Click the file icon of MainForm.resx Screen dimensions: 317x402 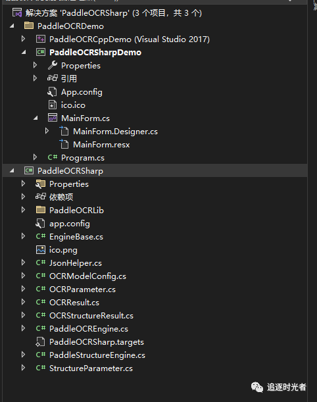[64, 144]
